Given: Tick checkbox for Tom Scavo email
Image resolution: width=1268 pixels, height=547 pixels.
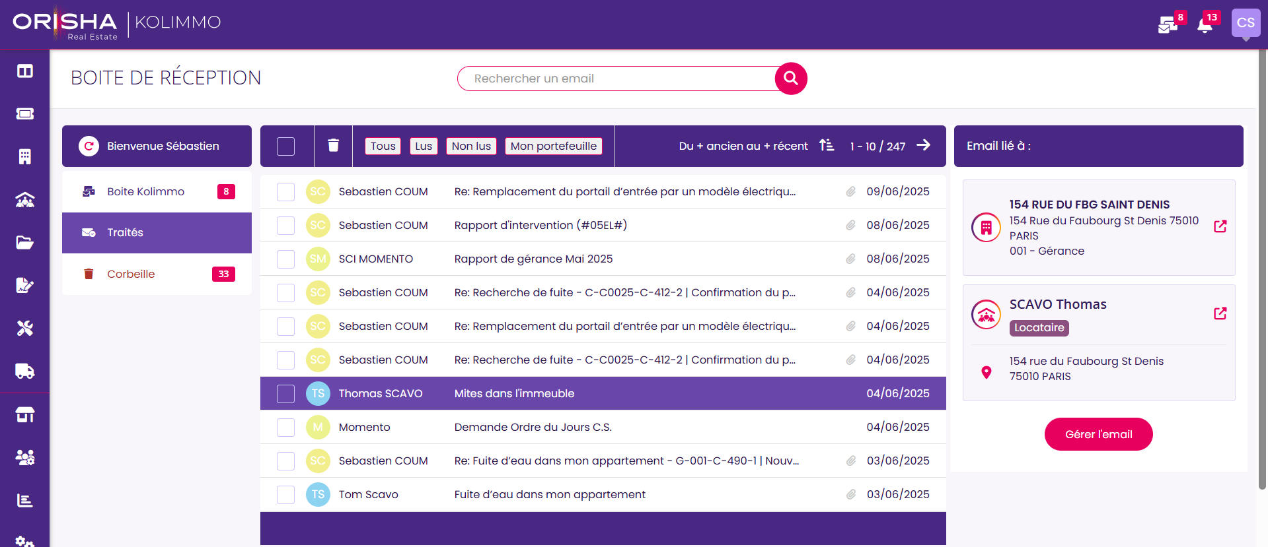Looking at the screenshot, I should click(x=285, y=494).
